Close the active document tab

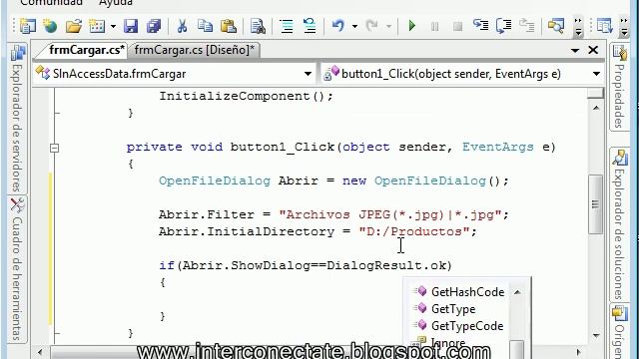(593, 50)
